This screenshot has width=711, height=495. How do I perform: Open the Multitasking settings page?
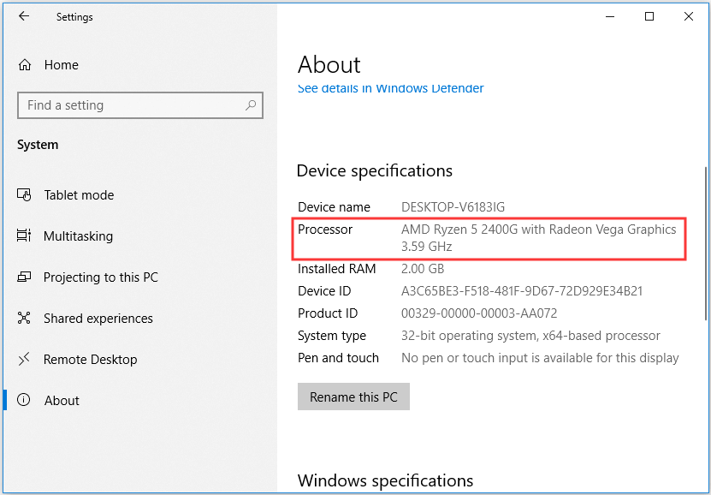[x=78, y=236]
